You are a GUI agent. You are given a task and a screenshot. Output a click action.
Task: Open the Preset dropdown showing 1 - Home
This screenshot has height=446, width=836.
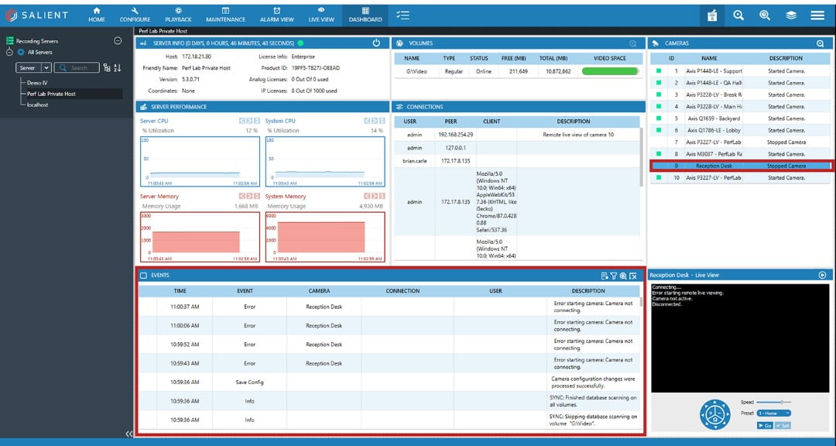pos(773,413)
